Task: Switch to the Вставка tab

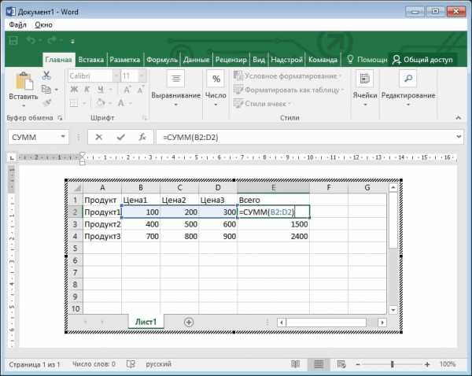Action: [x=91, y=60]
